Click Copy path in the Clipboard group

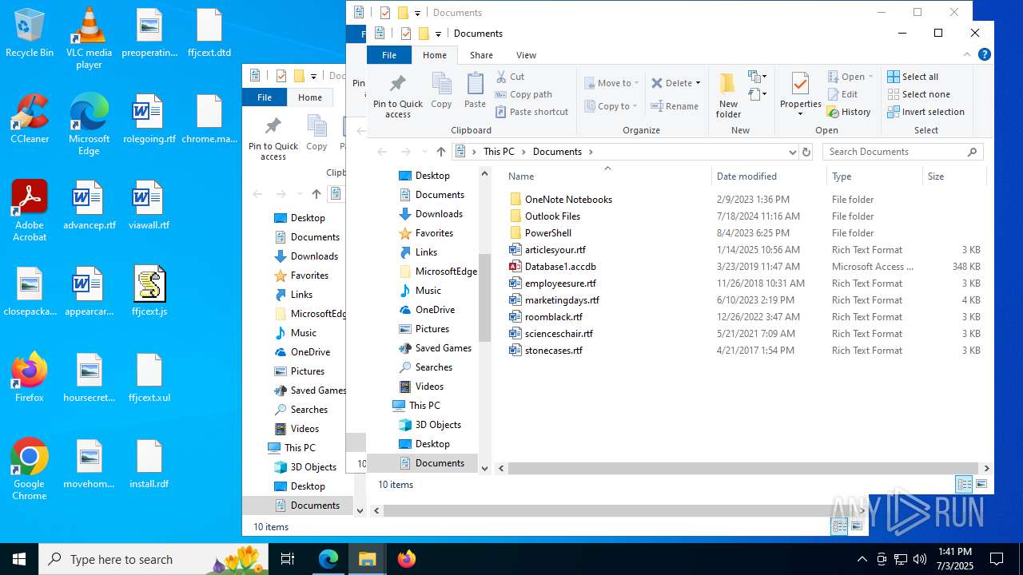point(523,94)
